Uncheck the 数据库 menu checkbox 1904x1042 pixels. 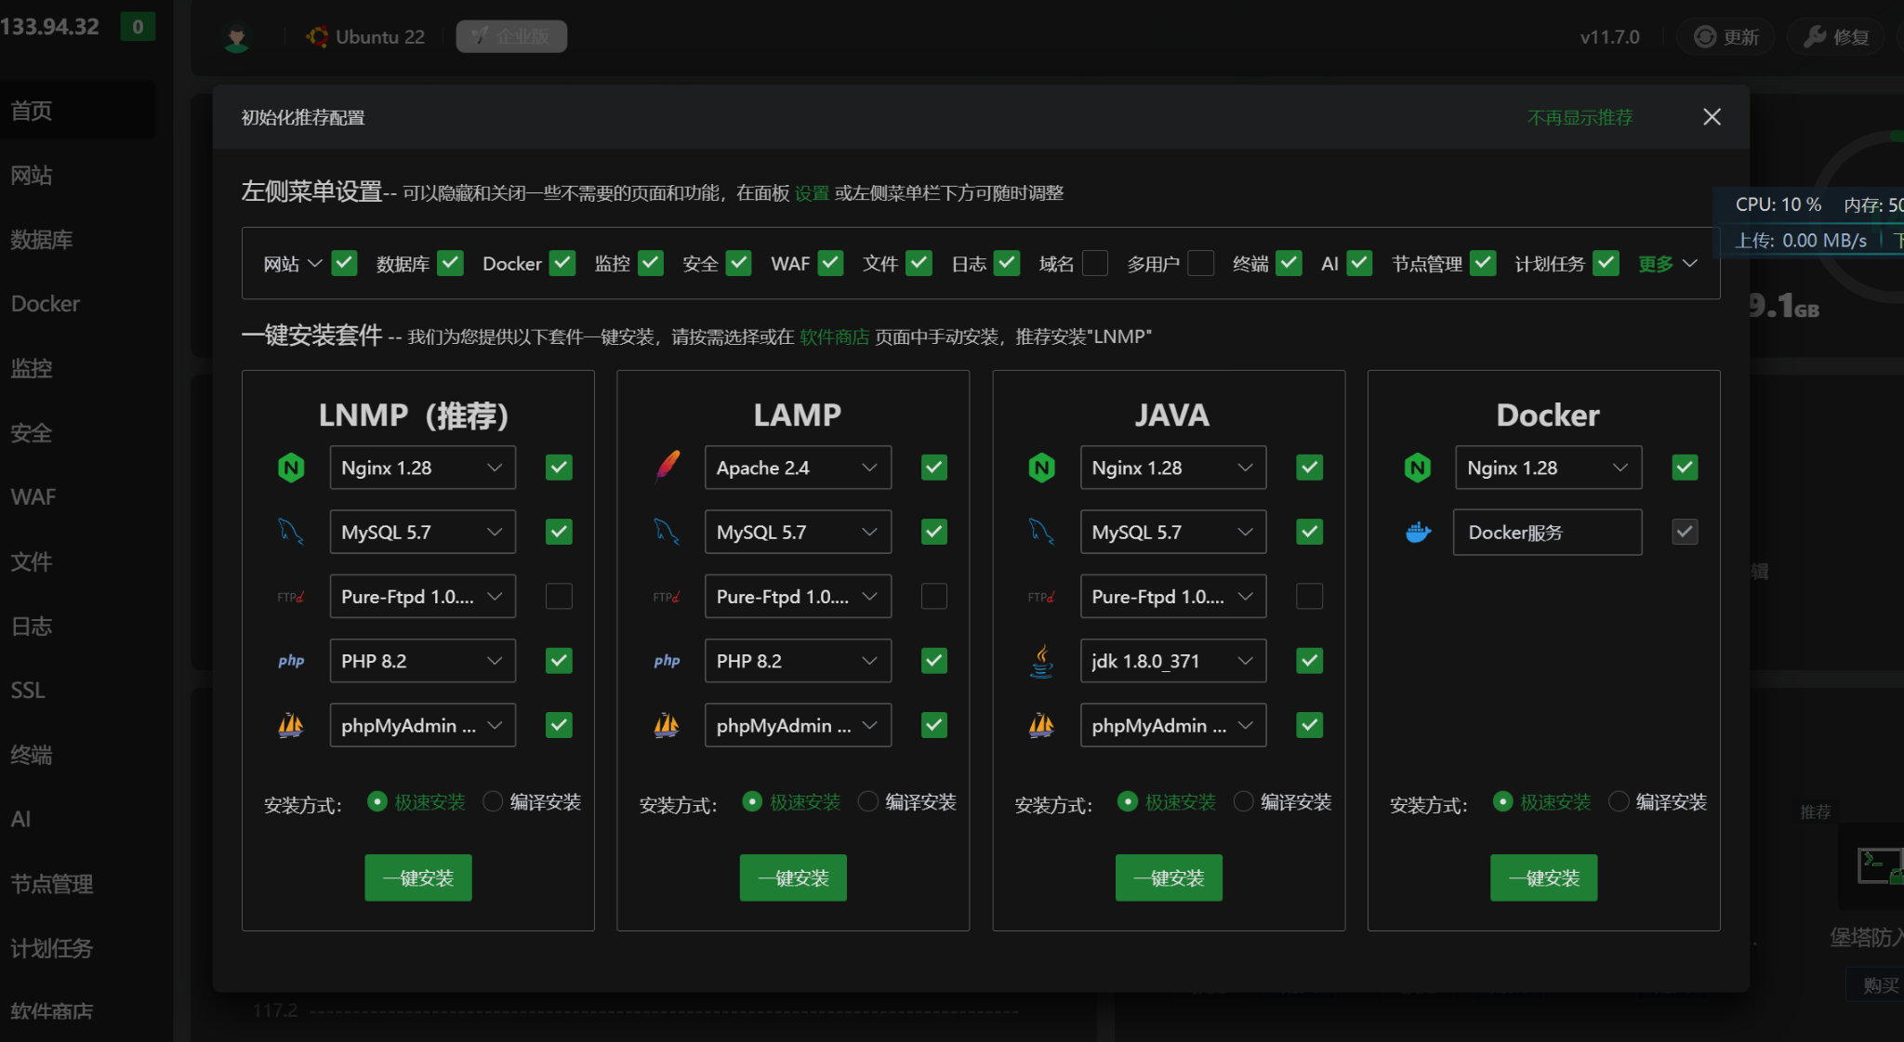(x=451, y=263)
